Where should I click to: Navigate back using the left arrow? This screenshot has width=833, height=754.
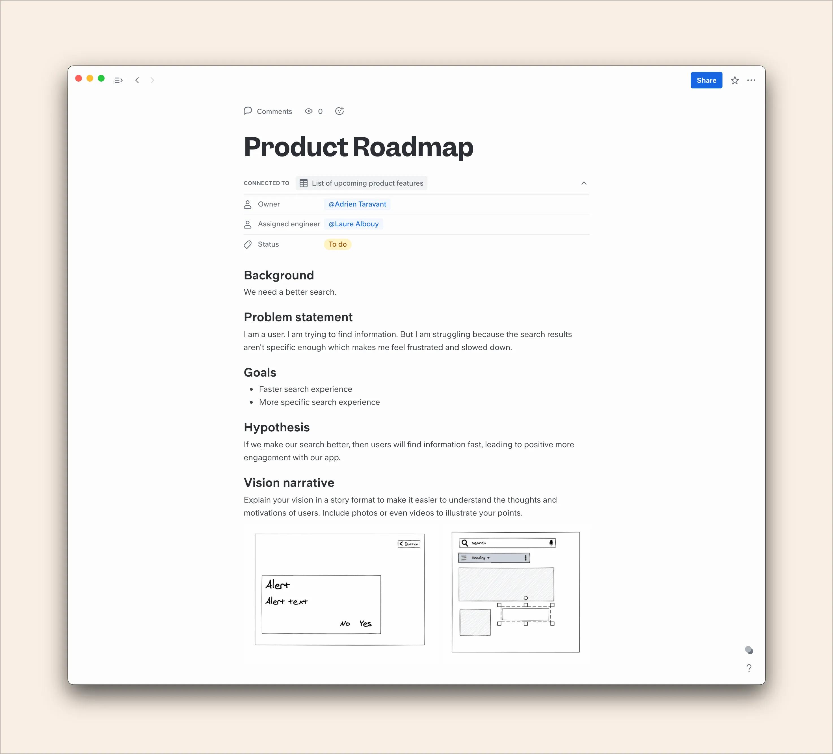coord(137,80)
